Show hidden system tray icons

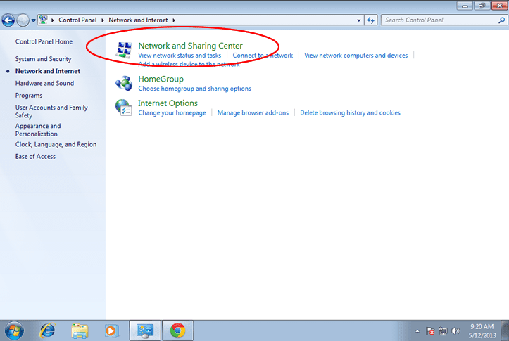coord(417,331)
